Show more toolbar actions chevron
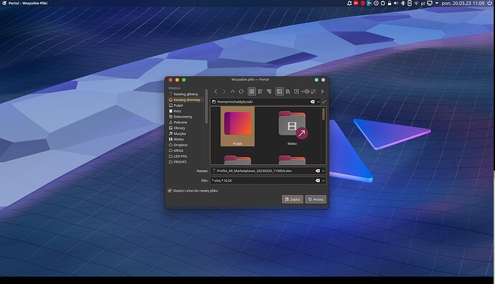Viewport: 495px width, 284px height. coord(322,92)
